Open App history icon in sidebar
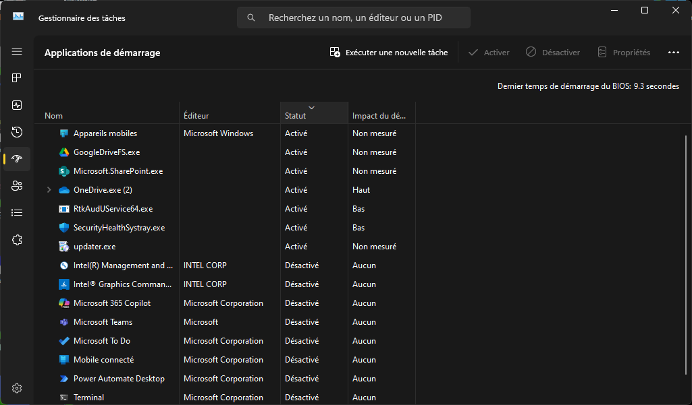692x405 pixels. [17, 132]
